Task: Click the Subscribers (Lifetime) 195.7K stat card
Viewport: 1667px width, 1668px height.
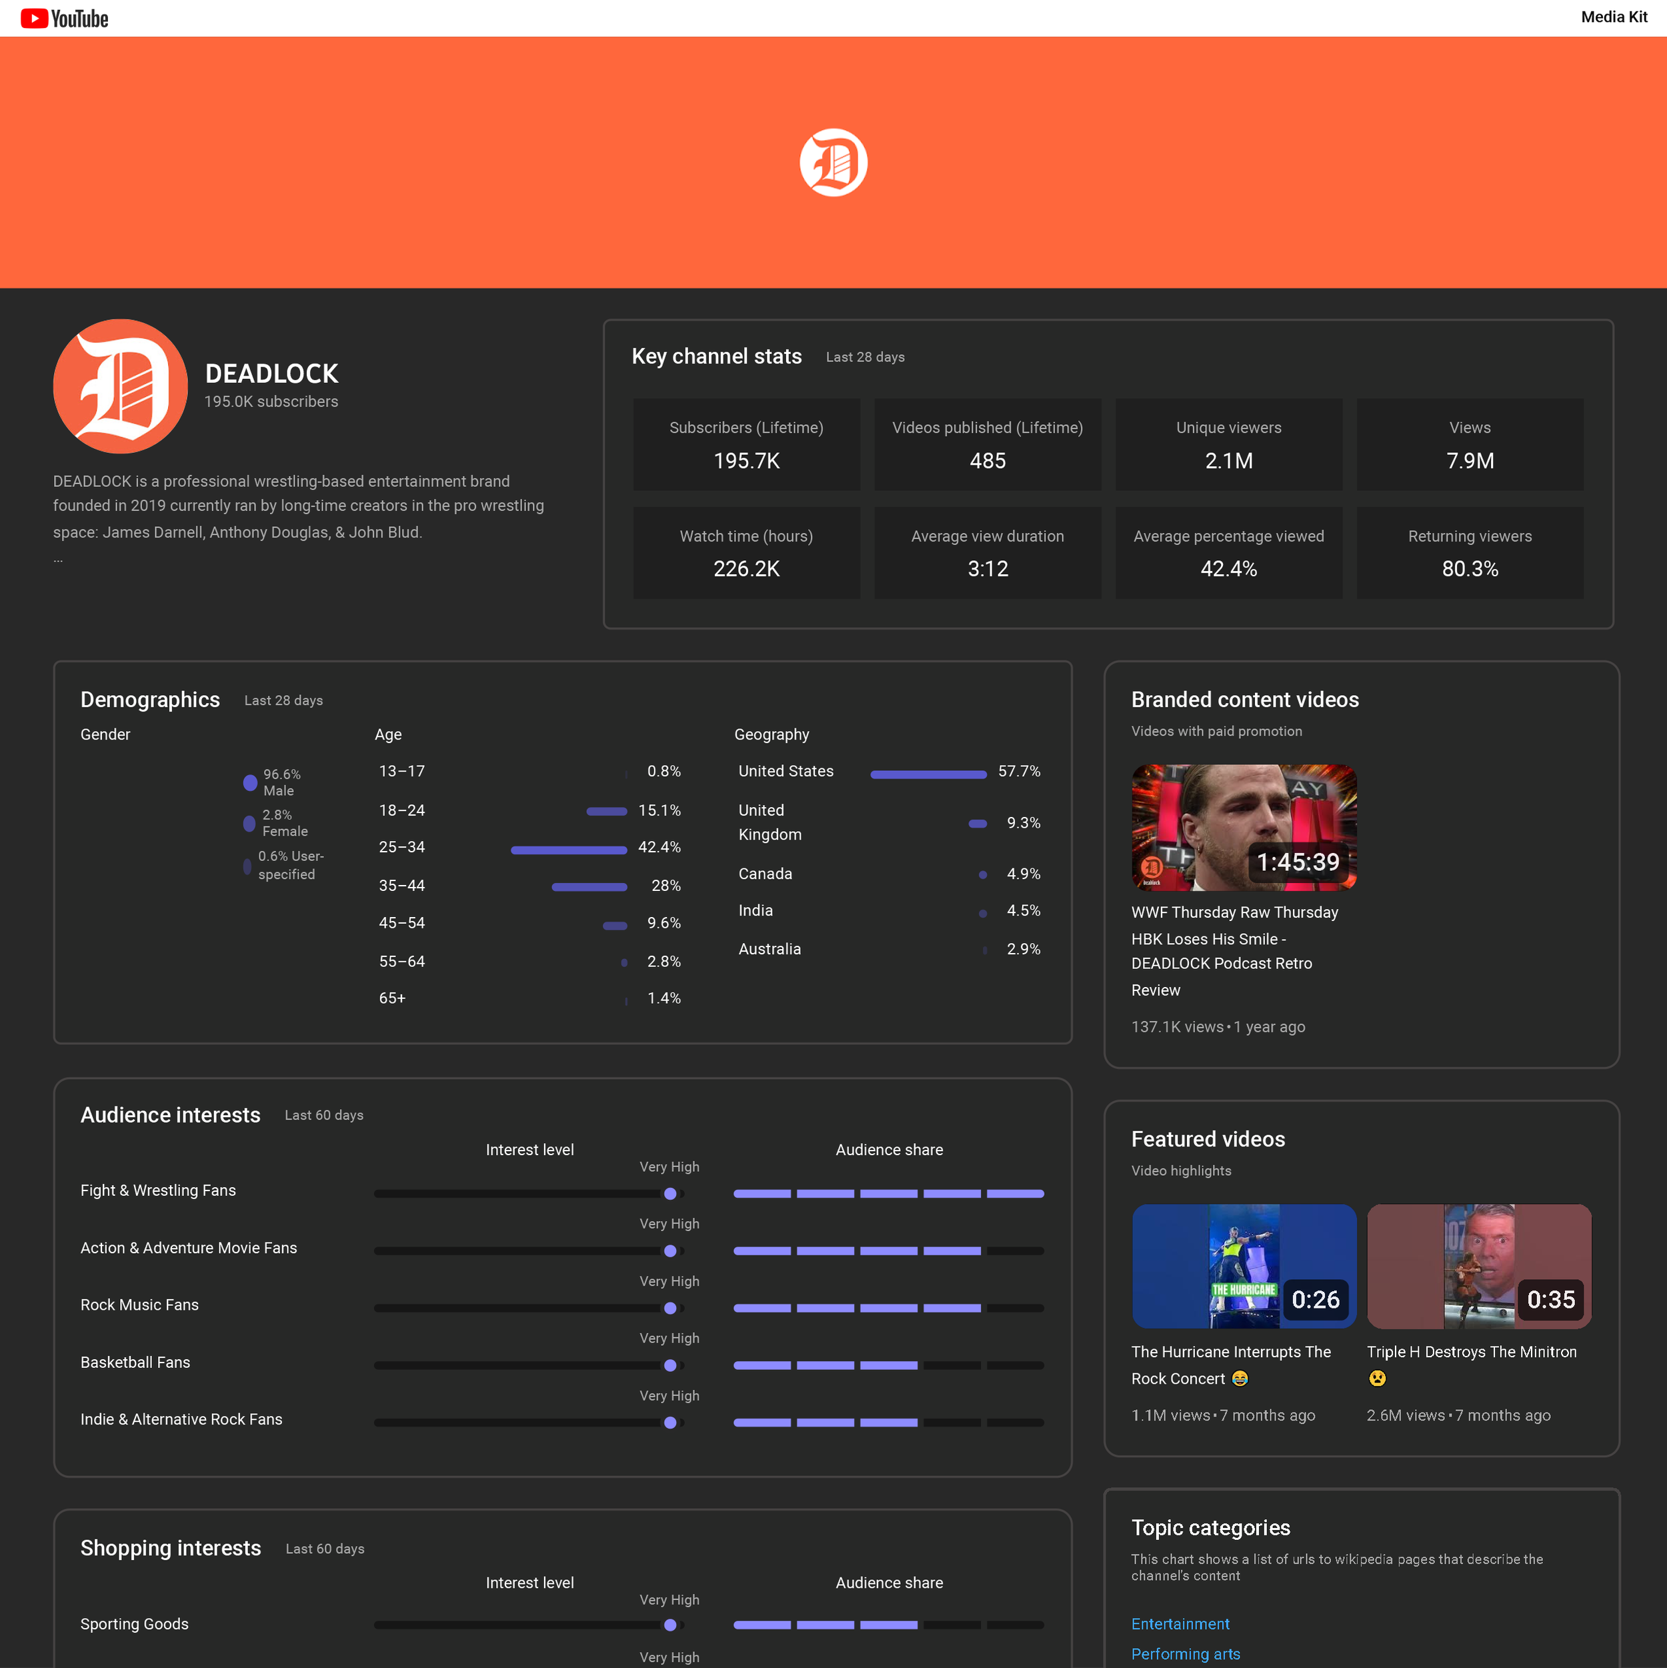Action: coord(746,444)
